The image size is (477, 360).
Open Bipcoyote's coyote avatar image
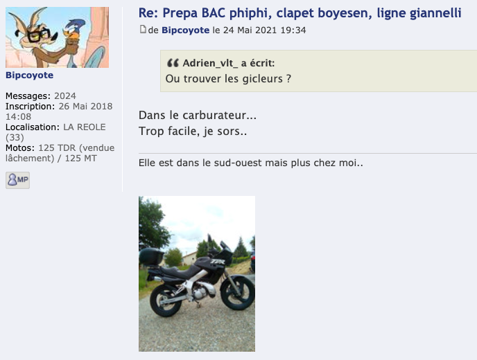coord(57,37)
